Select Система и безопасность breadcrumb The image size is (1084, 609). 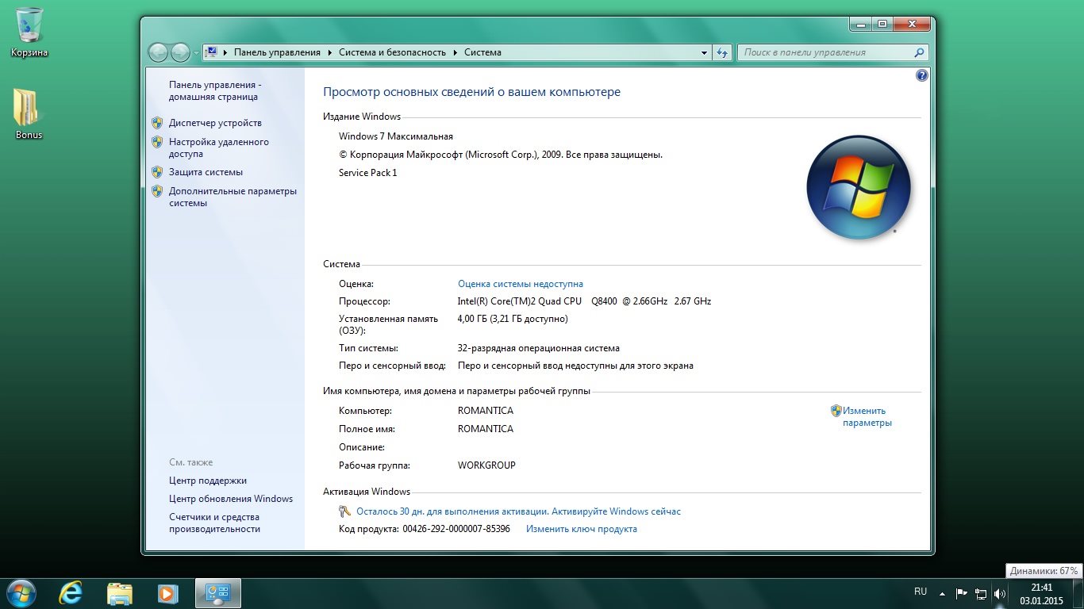[392, 52]
